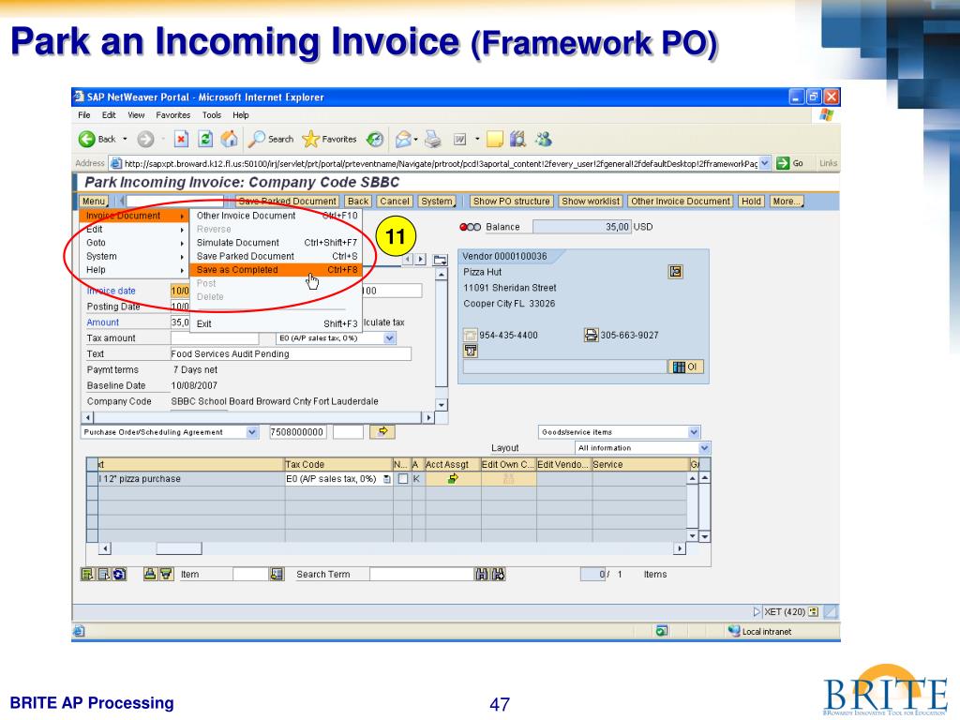The height and width of the screenshot is (720, 960).
Task: Click the filter icon below item table
Action: (166, 575)
